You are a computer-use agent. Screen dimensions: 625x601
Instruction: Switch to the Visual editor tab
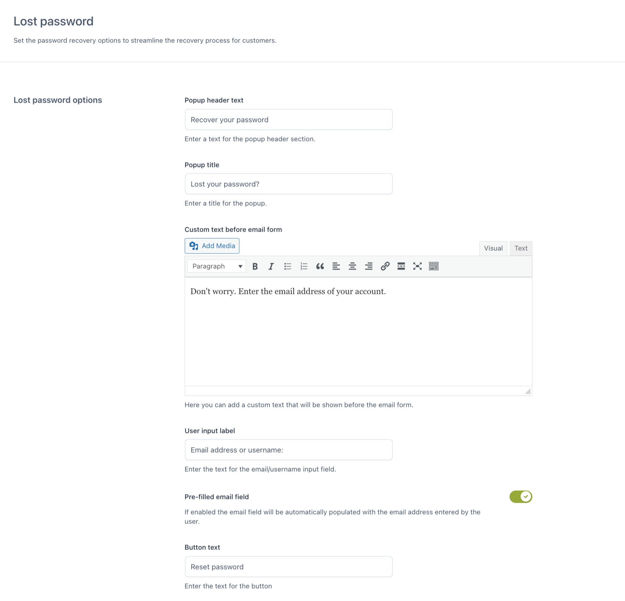click(x=493, y=248)
